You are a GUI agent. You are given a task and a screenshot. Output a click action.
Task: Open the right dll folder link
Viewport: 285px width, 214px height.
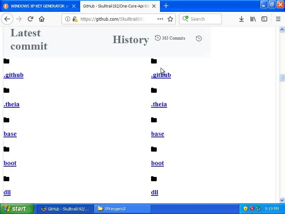[x=155, y=192]
